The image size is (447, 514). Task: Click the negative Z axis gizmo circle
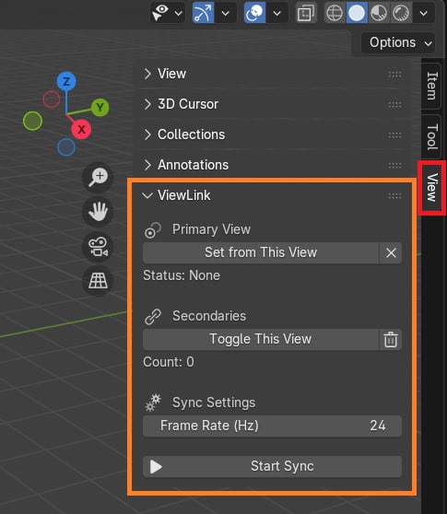(x=66, y=146)
